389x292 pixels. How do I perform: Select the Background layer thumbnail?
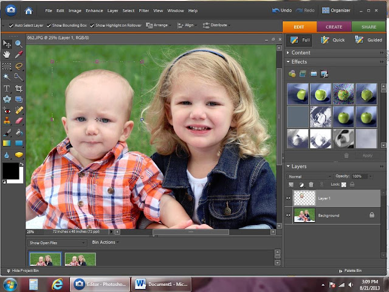[304, 215]
